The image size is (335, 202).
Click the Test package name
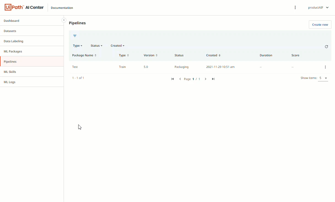click(x=75, y=67)
